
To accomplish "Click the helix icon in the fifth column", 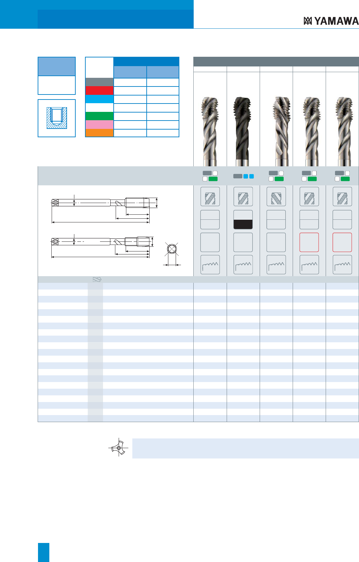I will point(342,196).
